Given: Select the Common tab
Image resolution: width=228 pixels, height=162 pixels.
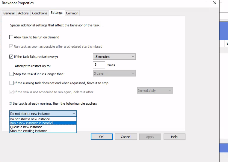Looking at the screenshot, I should (72, 13).
